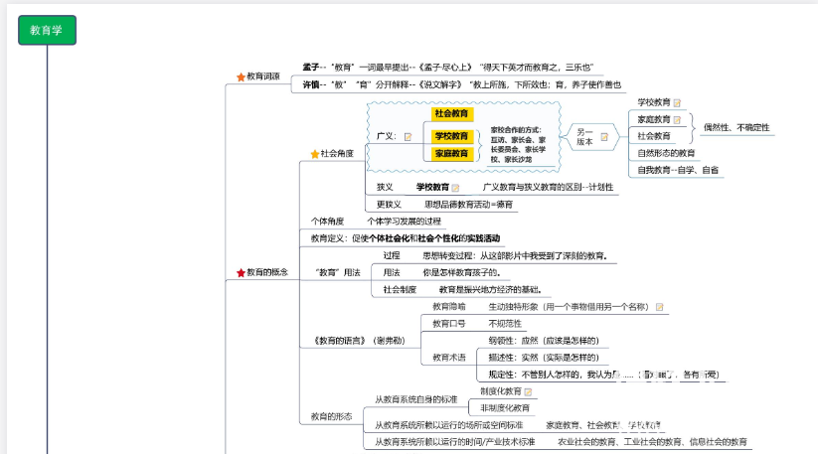818x454 pixels.
Task: Open note icon beside 广义 node
Action: pos(409,136)
